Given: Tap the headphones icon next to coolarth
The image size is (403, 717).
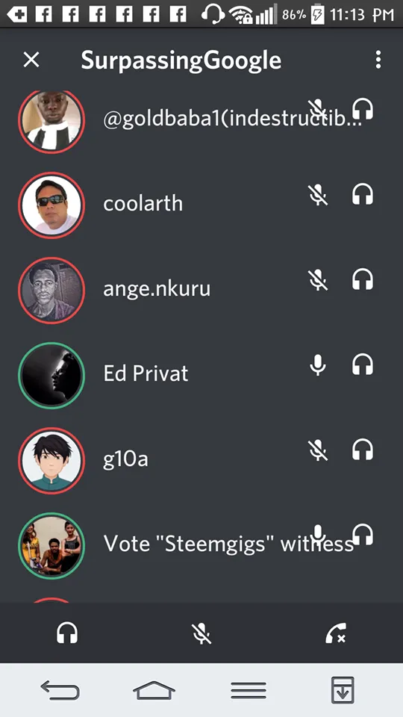Looking at the screenshot, I should pos(363,194).
